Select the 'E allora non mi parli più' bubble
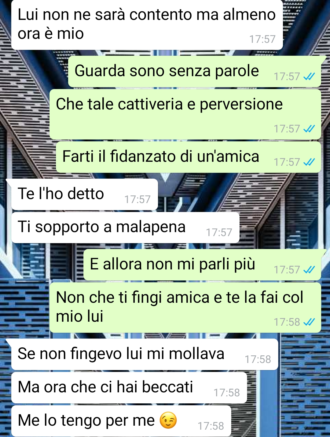This screenshot has height=437, width=330. [x=202, y=265]
